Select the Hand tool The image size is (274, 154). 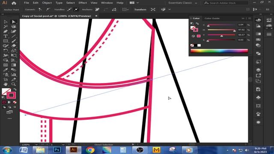(x=6, y=84)
